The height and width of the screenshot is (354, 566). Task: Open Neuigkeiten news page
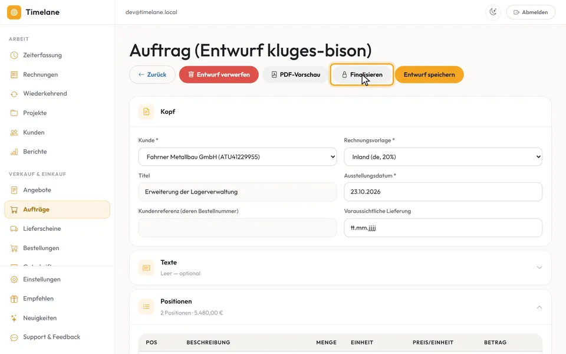(57, 318)
